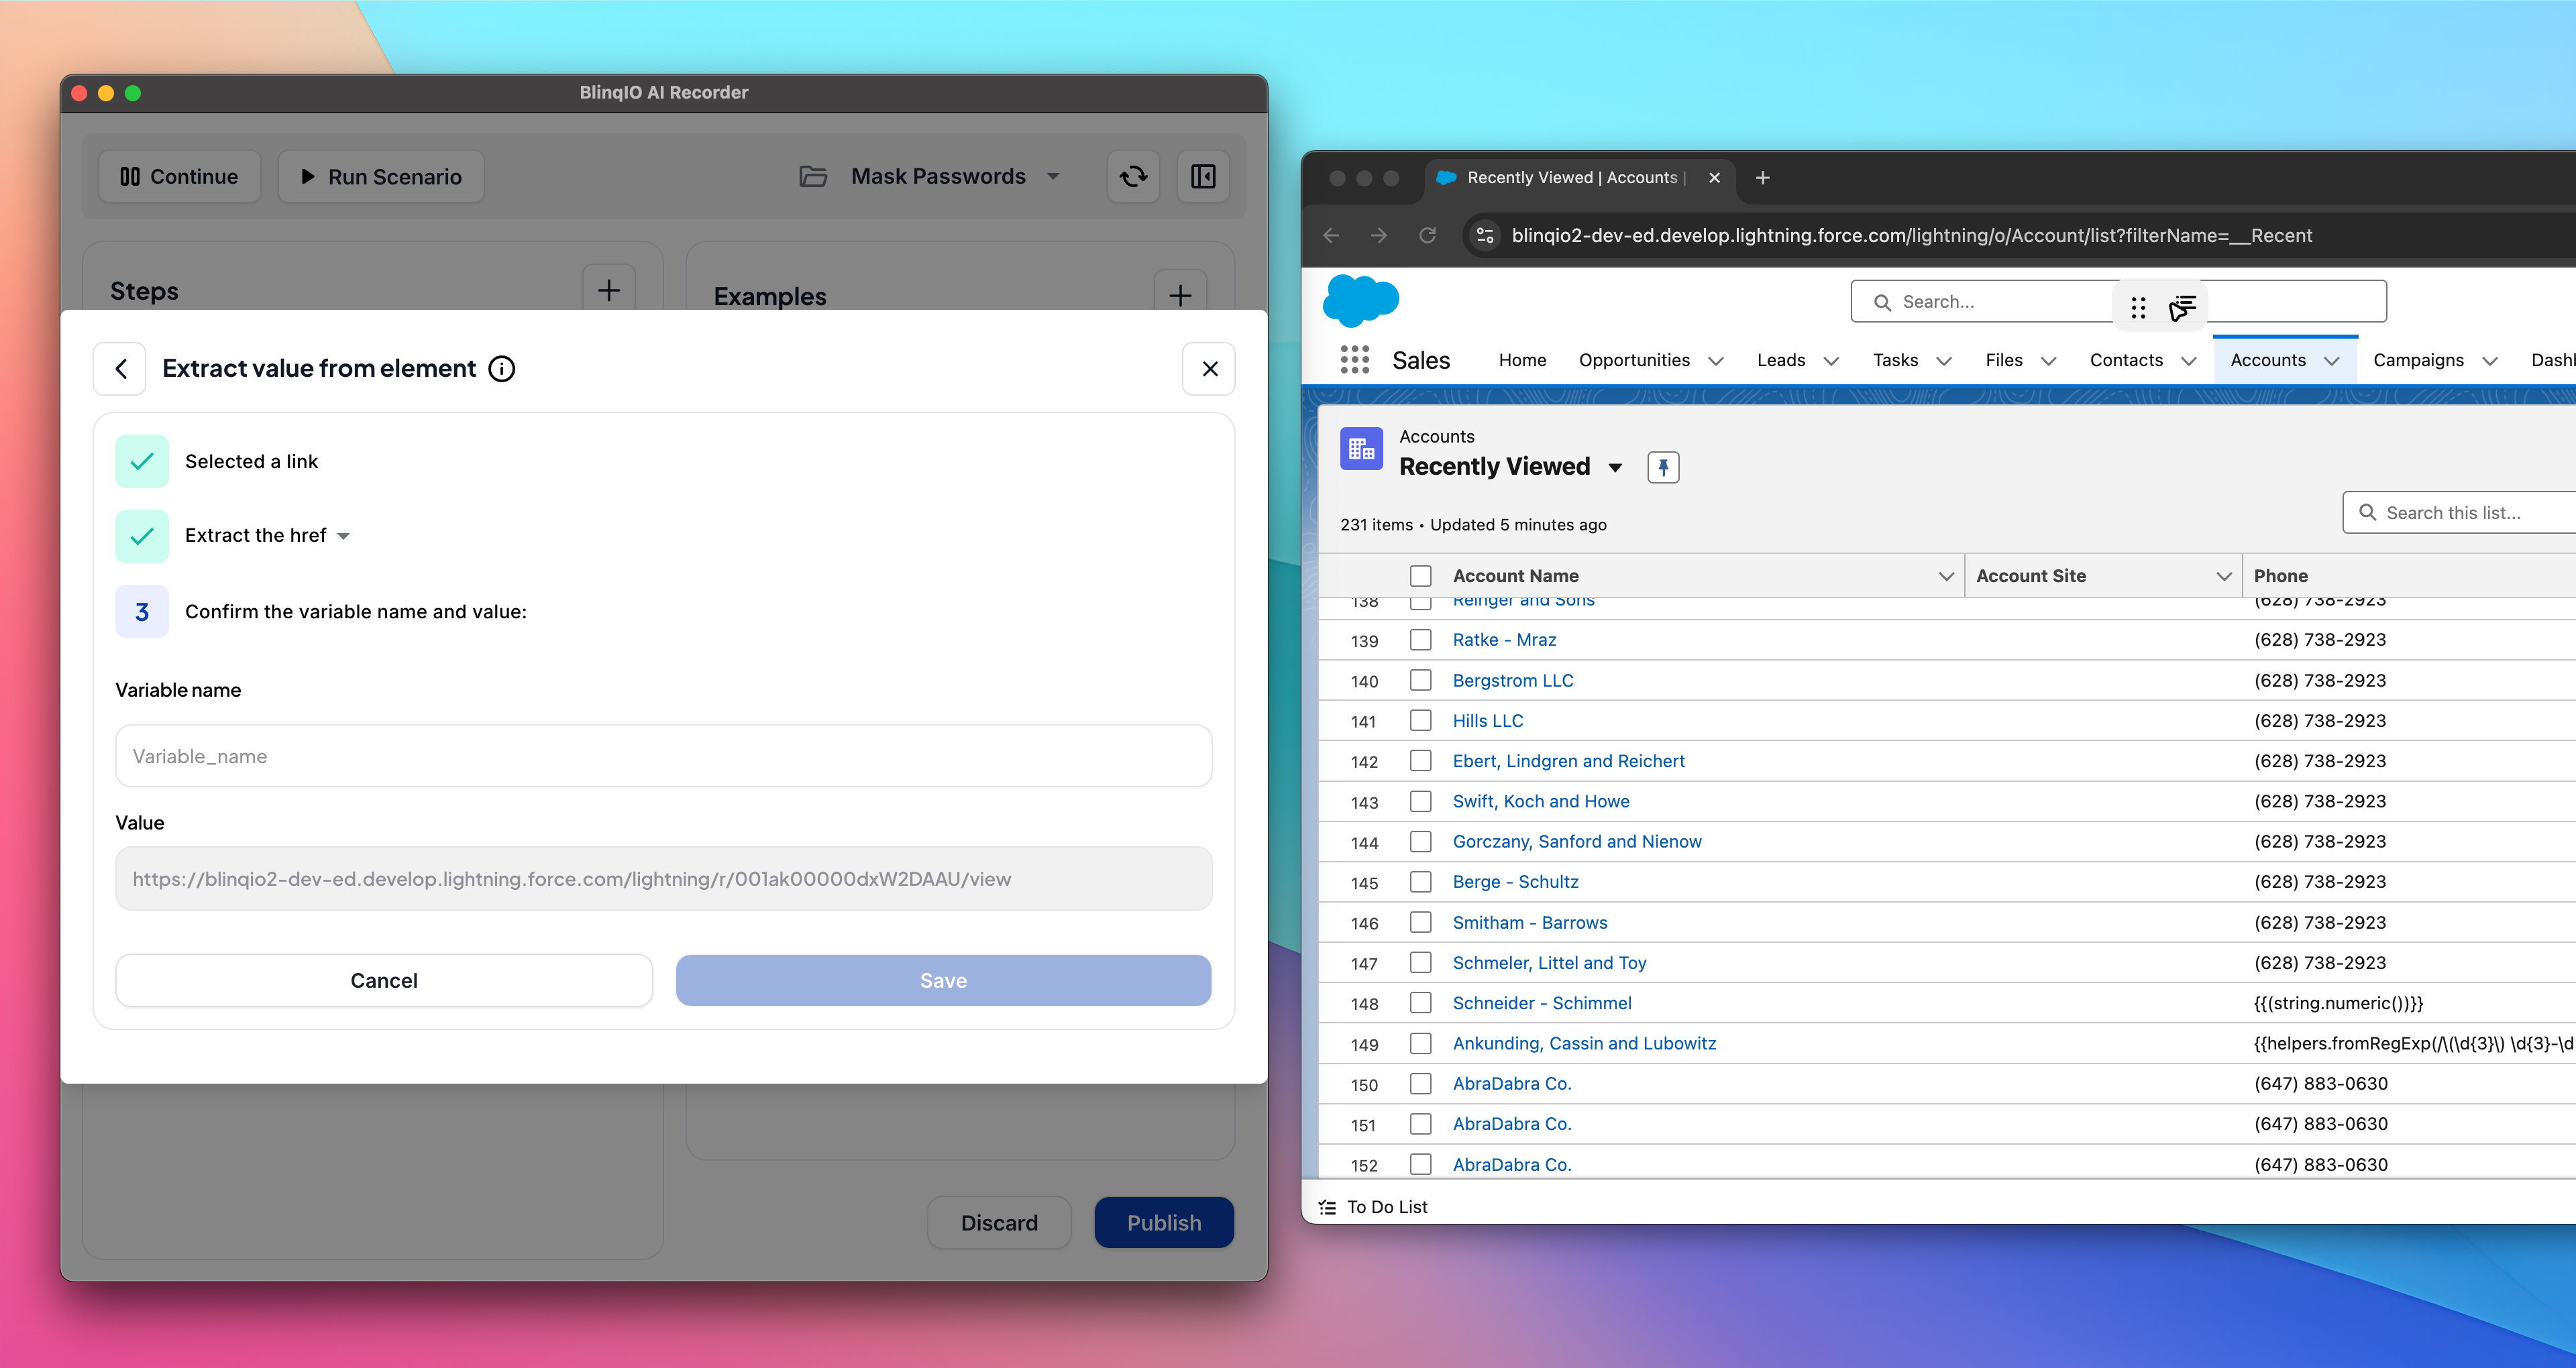Add a new step with Steps plus icon

(x=609, y=290)
